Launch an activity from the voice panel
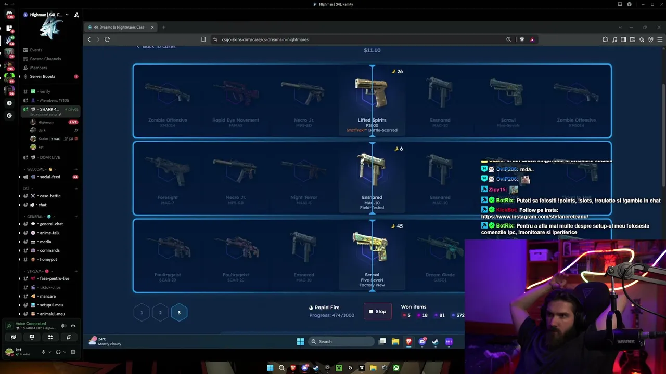This screenshot has width=666, height=374. tap(50, 337)
